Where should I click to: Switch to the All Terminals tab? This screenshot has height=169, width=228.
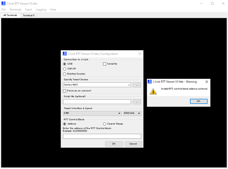(x=10, y=15)
